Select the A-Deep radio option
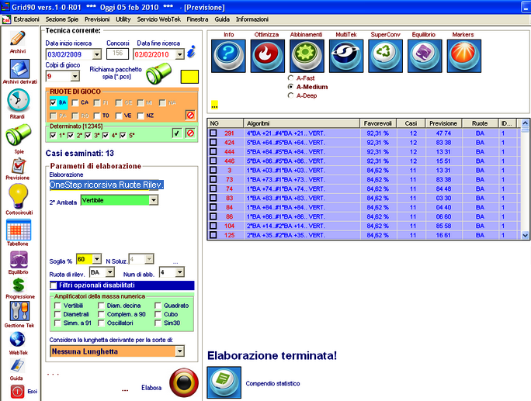Viewport: 531px width, 401px height. (291, 96)
